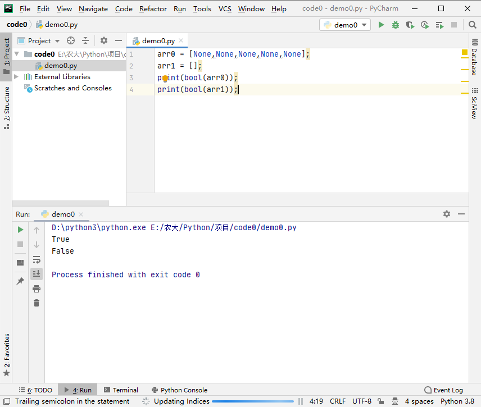Viewport: 481px width, 407px height.
Task: Click the Updating Indices progress bar
Action: [x=253, y=401]
